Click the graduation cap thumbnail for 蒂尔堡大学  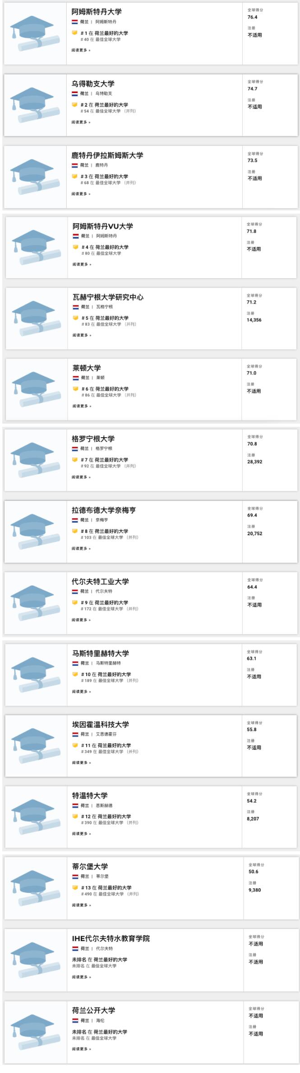(x=35, y=889)
